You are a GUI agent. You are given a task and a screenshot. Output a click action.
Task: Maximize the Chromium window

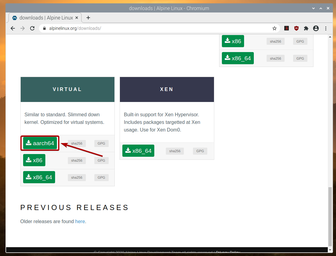point(321,8)
